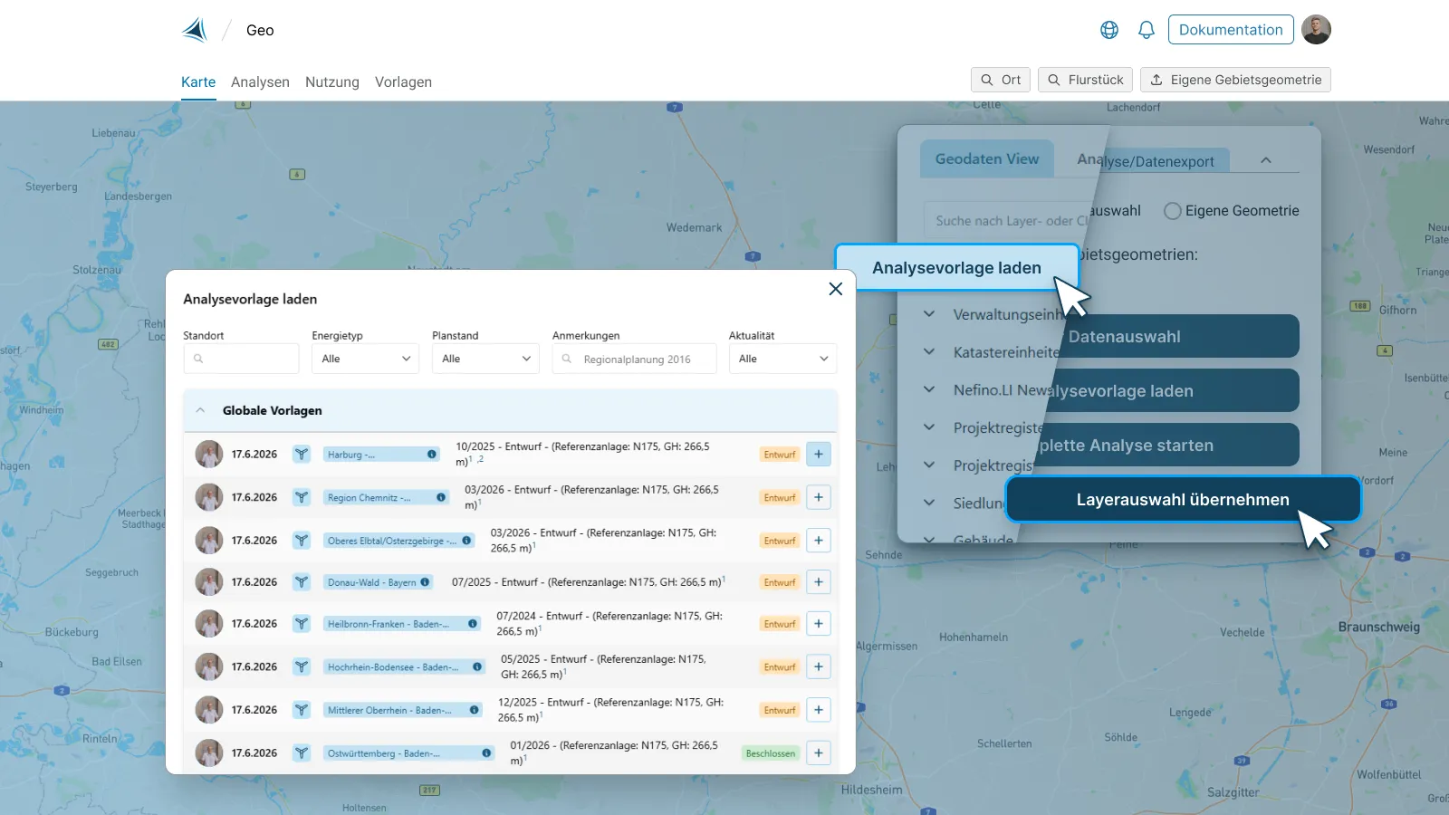The width and height of the screenshot is (1449, 815).
Task: Click the Standort search field
Action: pyautogui.click(x=241, y=359)
